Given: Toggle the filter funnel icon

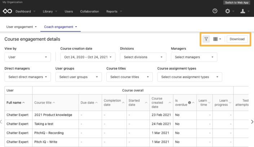Looking at the screenshot, I should pyautogui.click(x=206, y=39).
